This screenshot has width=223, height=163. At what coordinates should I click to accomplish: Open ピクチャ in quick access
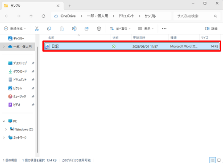pyautogui.click(x=15, y=88)
